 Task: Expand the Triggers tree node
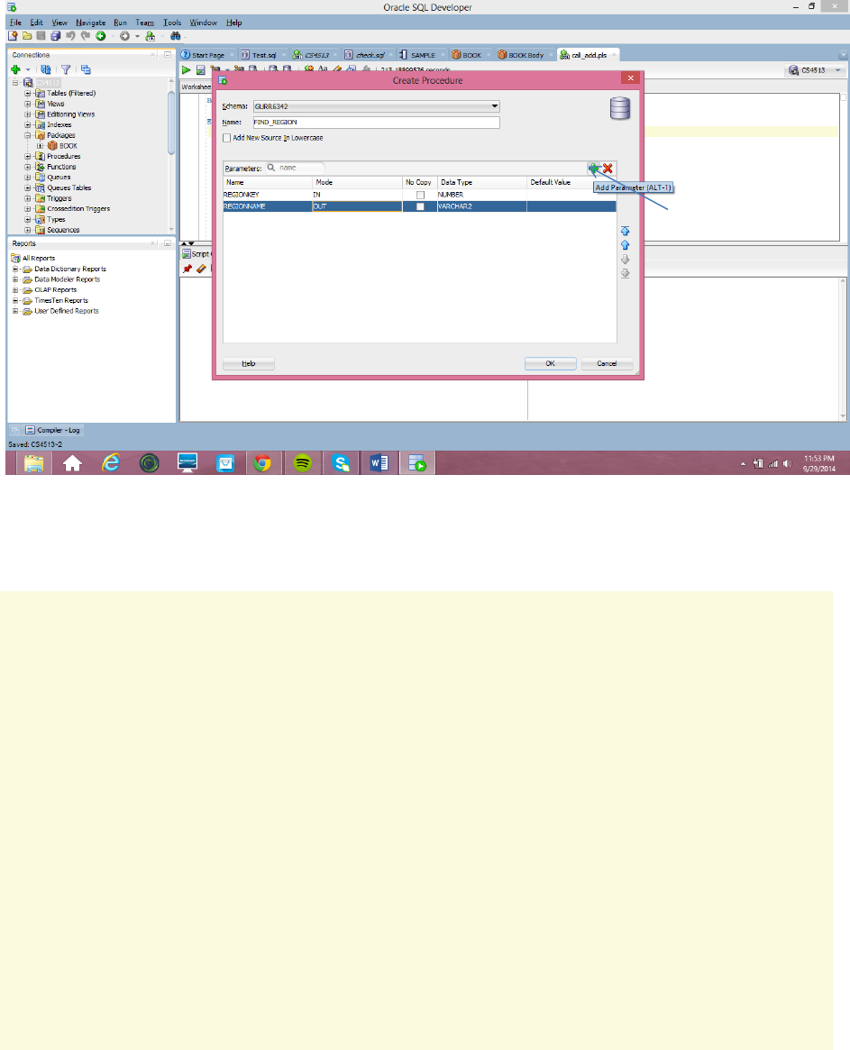point(27,198)
